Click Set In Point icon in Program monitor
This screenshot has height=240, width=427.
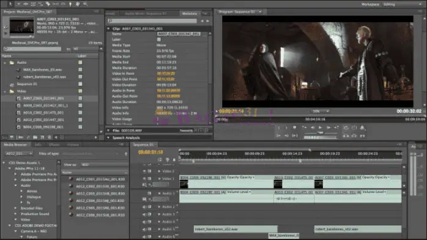pyautogui.click(x=278, y=127)
